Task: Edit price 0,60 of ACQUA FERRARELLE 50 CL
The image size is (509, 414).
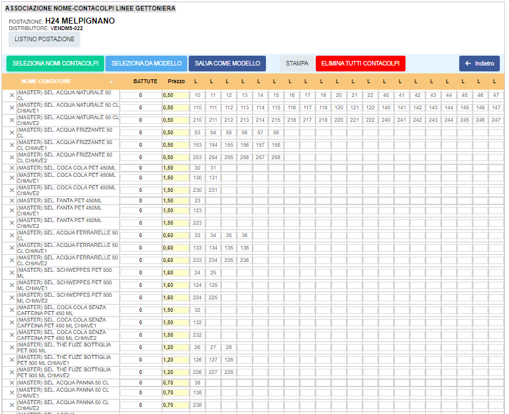Action: pos(176,235)
